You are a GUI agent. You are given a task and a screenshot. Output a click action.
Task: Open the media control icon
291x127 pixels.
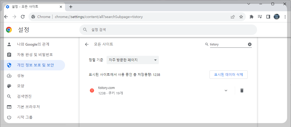click(x=260, y=17)
